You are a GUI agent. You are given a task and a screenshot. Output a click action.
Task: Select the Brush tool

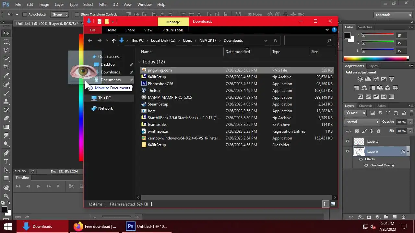(x=6, y=93)
